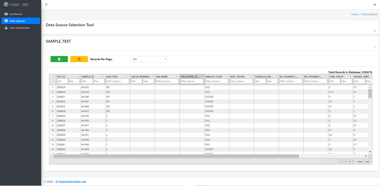Click the horizontal table scrollbar
The image size is (380, 186).
click(175, 156)
